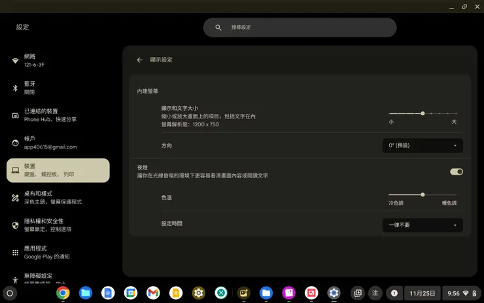Open Google Calendar from the shelf
Image resolution: width=484 pixels, height=303 pixels.
(131, 293)
